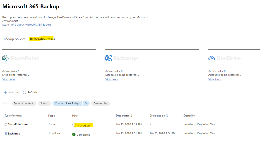Sort by Date created arrow
Image resolution: width=260 pixels, height=144 pixels.
click(x=132, y=116)
